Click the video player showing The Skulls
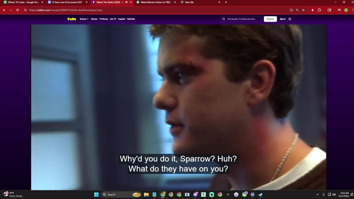Screen dimensions: 354x199 179,107
